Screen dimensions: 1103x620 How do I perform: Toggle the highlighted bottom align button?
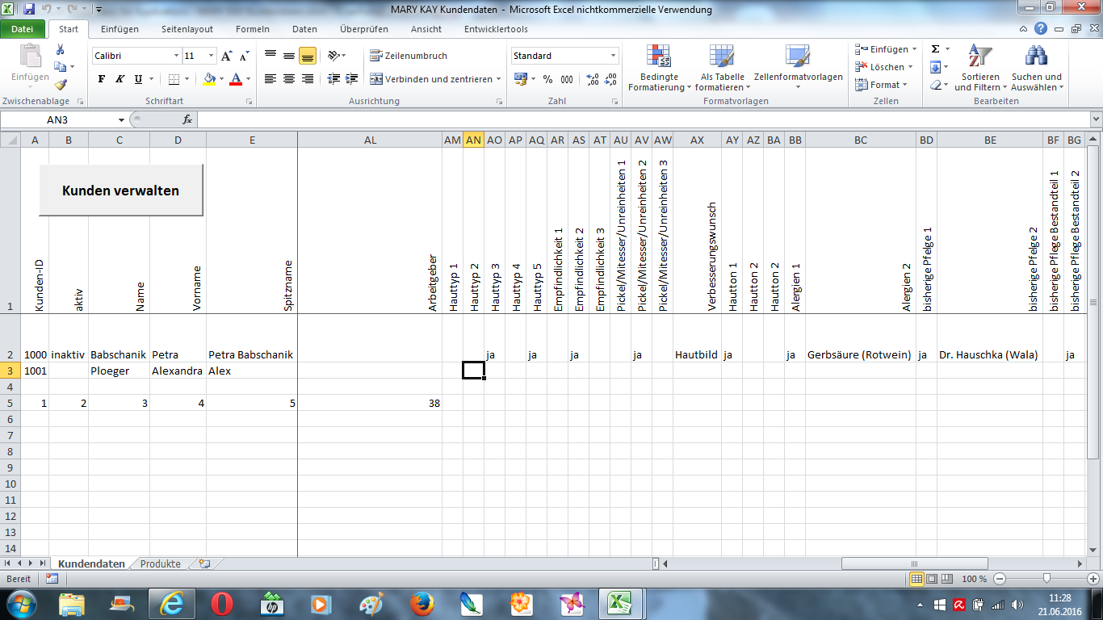point(307,56)
